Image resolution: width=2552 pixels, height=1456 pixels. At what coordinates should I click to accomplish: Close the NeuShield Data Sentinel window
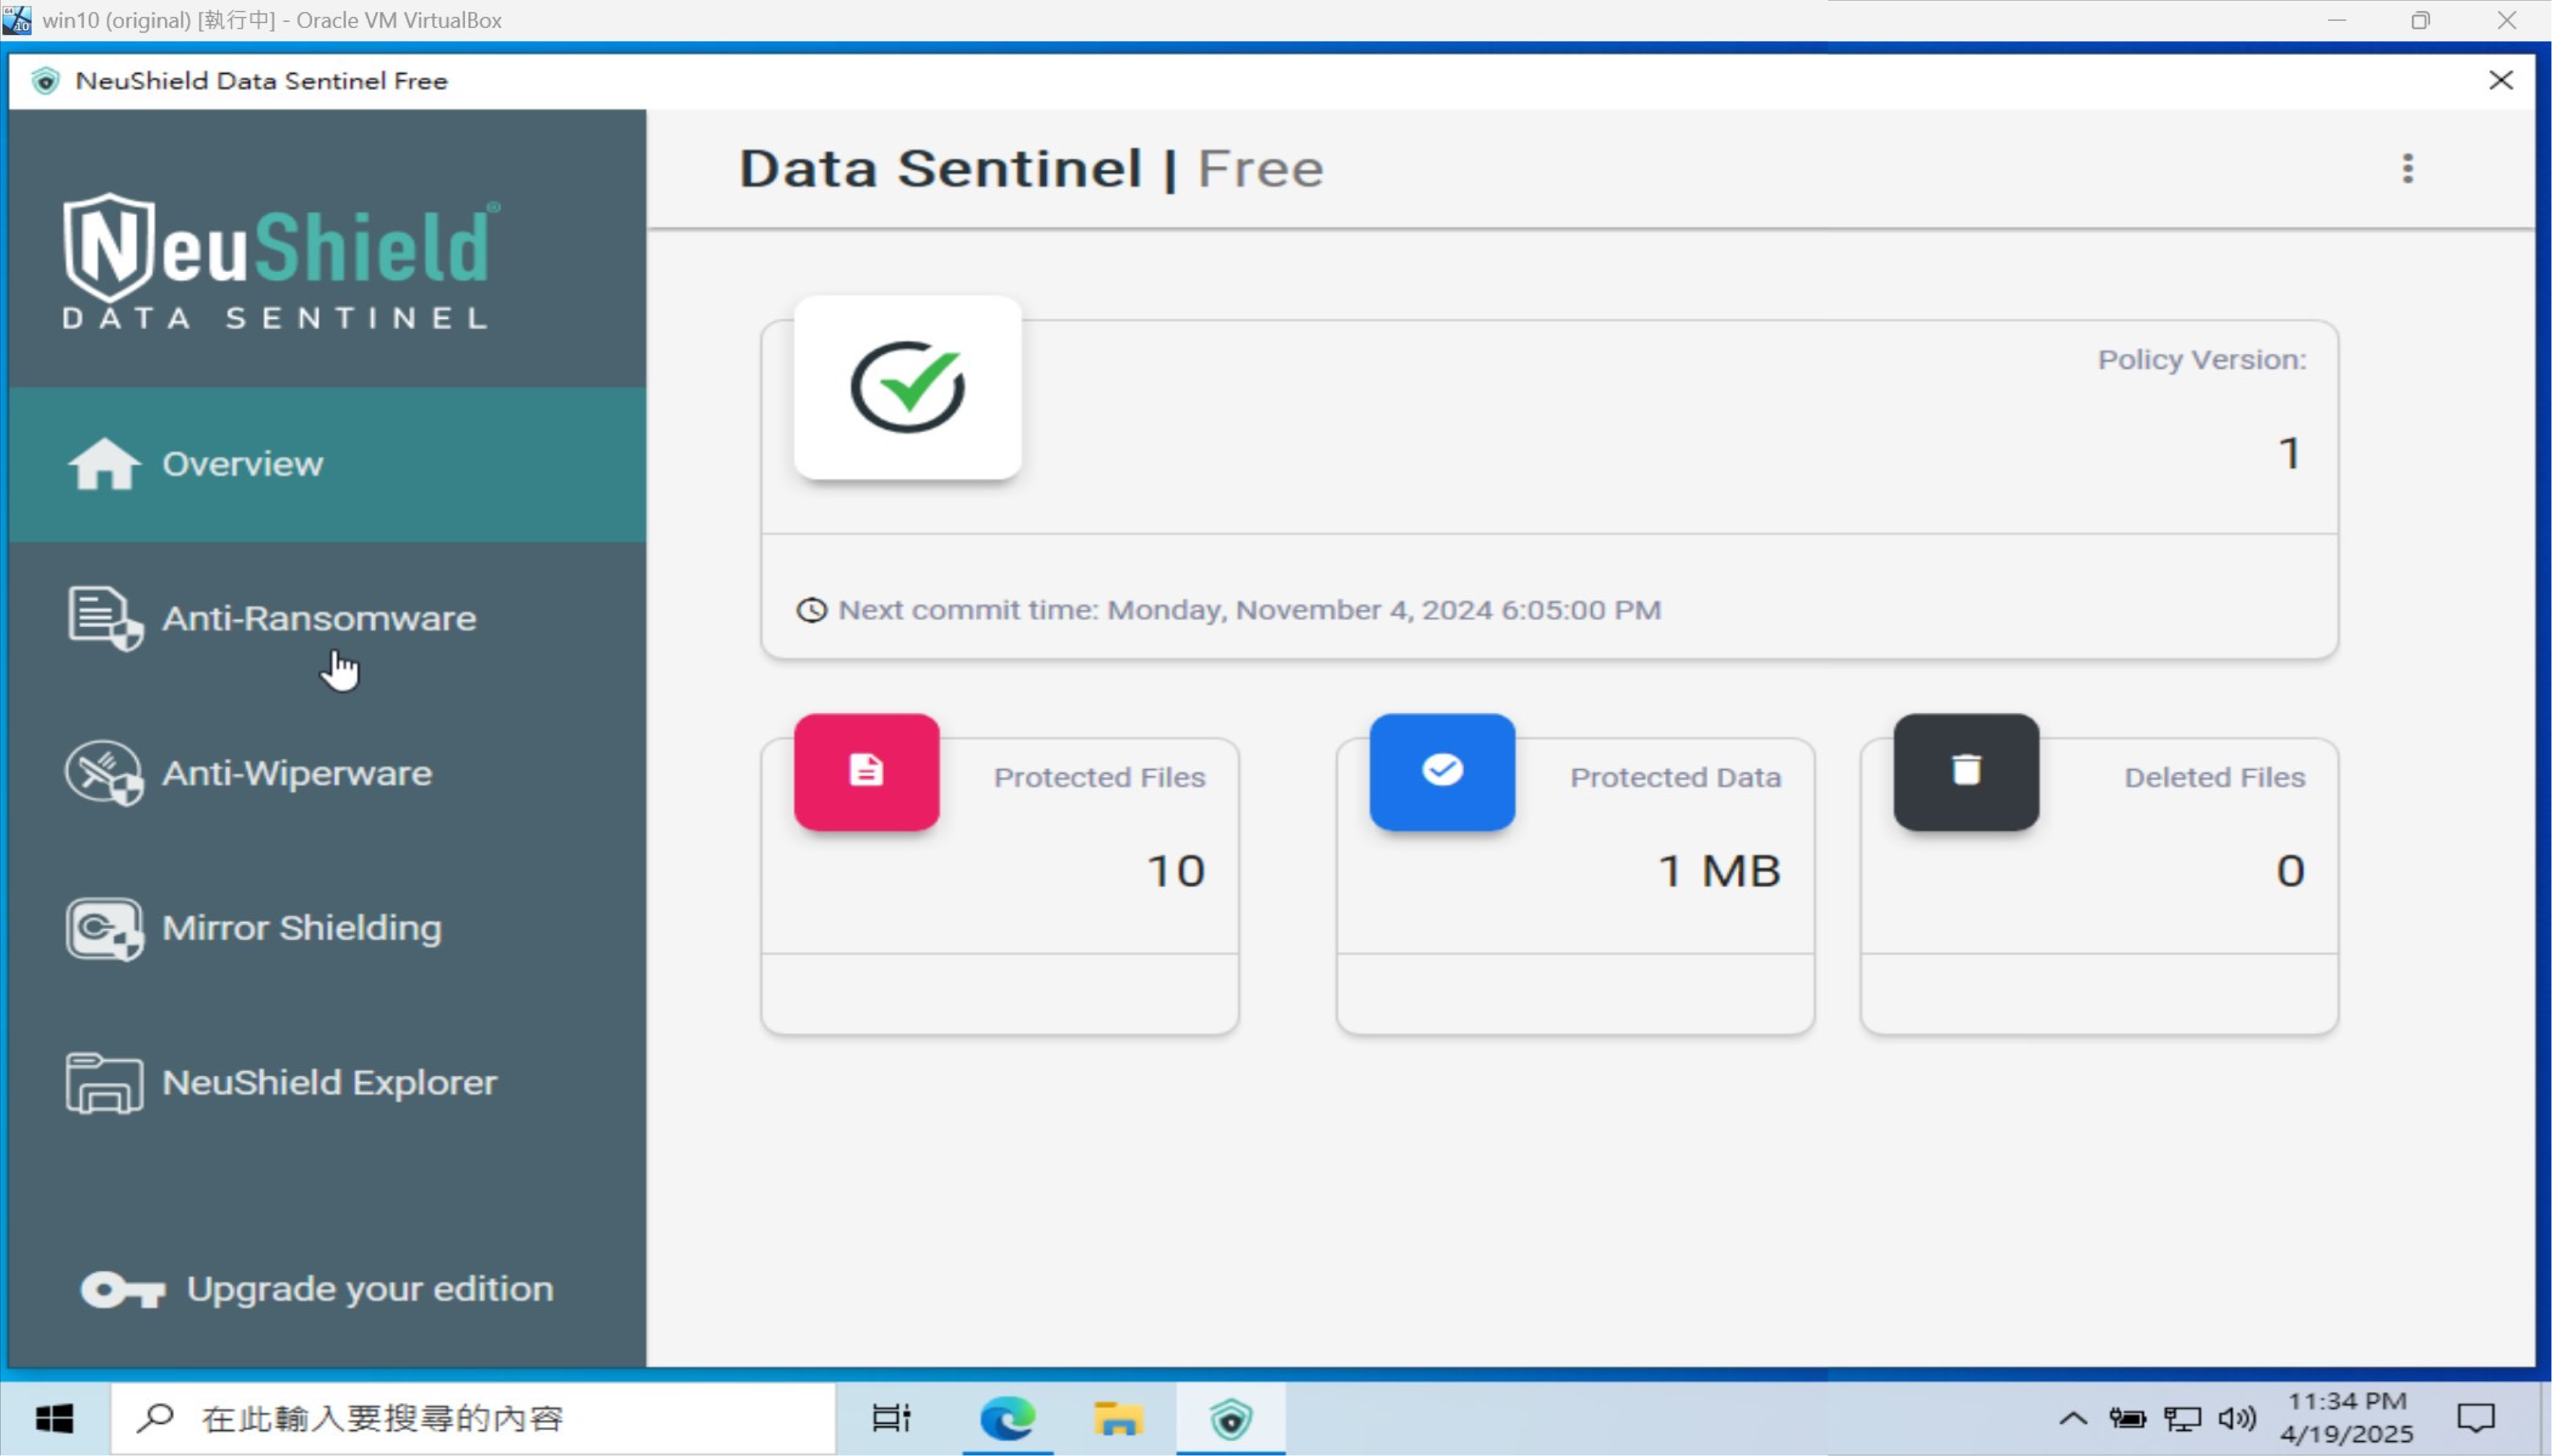tap(2500, 80)
